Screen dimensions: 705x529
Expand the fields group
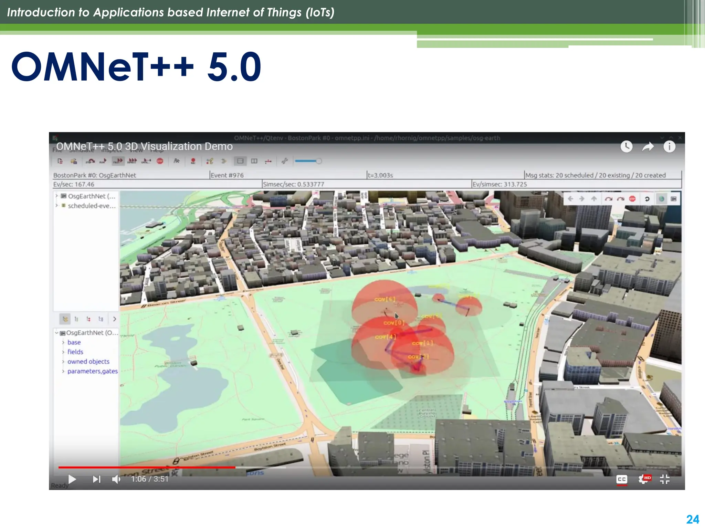63,352
